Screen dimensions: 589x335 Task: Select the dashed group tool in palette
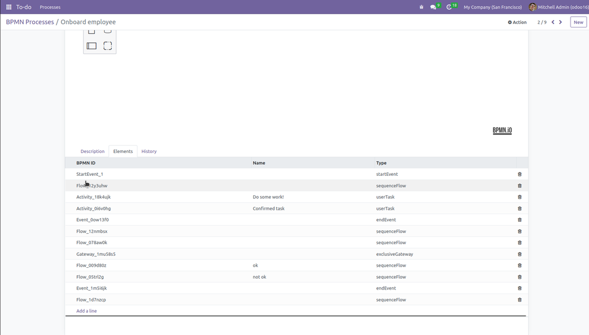click(108, 46)
